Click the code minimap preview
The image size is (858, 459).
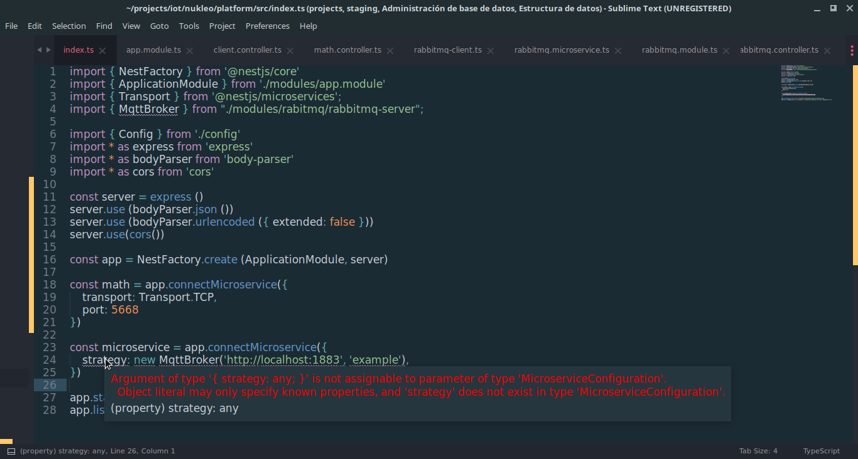coord(806,82)
